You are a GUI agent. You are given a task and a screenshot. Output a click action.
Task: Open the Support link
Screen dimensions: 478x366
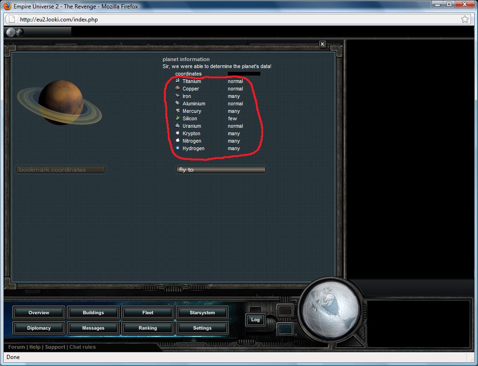click(55, 347)
